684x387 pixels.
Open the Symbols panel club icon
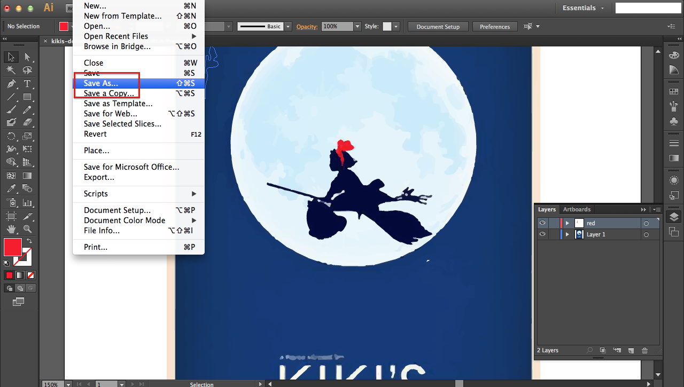(x=674, y=121)
